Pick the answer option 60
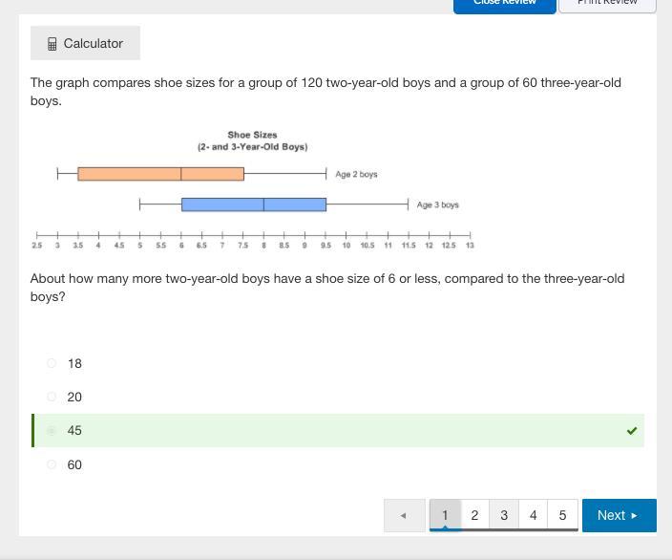The height and width of the screenshot is (560, 672). coord(52,464)
